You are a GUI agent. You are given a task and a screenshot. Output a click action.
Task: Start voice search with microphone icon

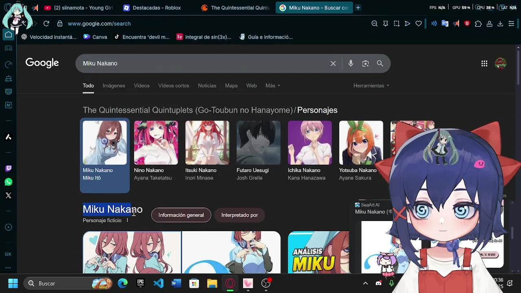351,63
